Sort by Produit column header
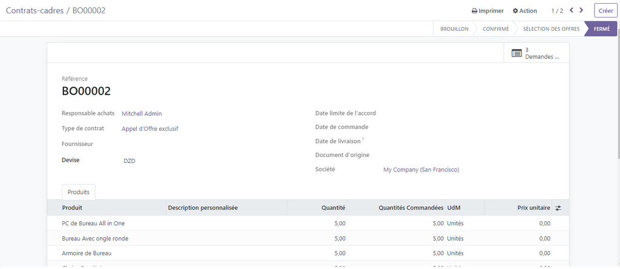 click(72, 208)
